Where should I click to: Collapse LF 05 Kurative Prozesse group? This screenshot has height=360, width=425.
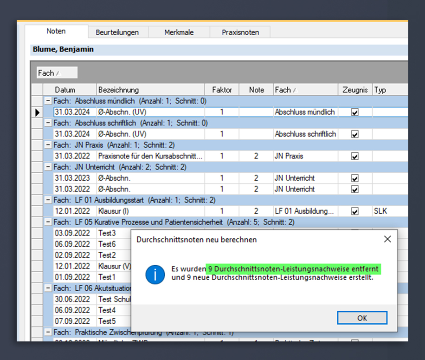(x=48, y=222)
